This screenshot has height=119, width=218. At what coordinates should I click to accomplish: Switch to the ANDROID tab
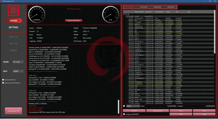[x=157, y=7]
